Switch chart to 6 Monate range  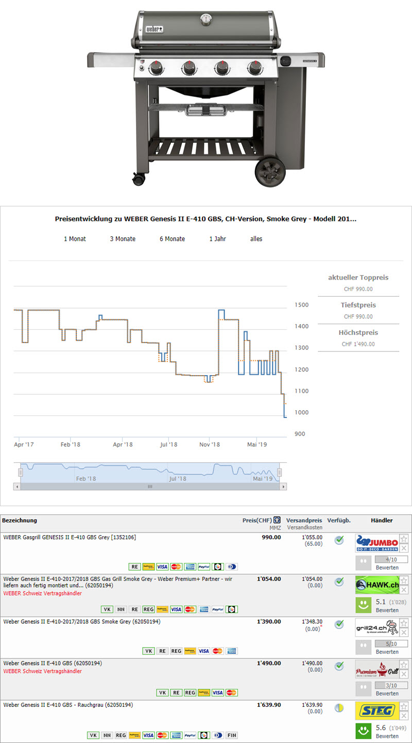(172, 239)
